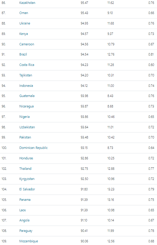The image size is (157, 245).
Task: Open the Thailand country page
Action: point(25,169)
